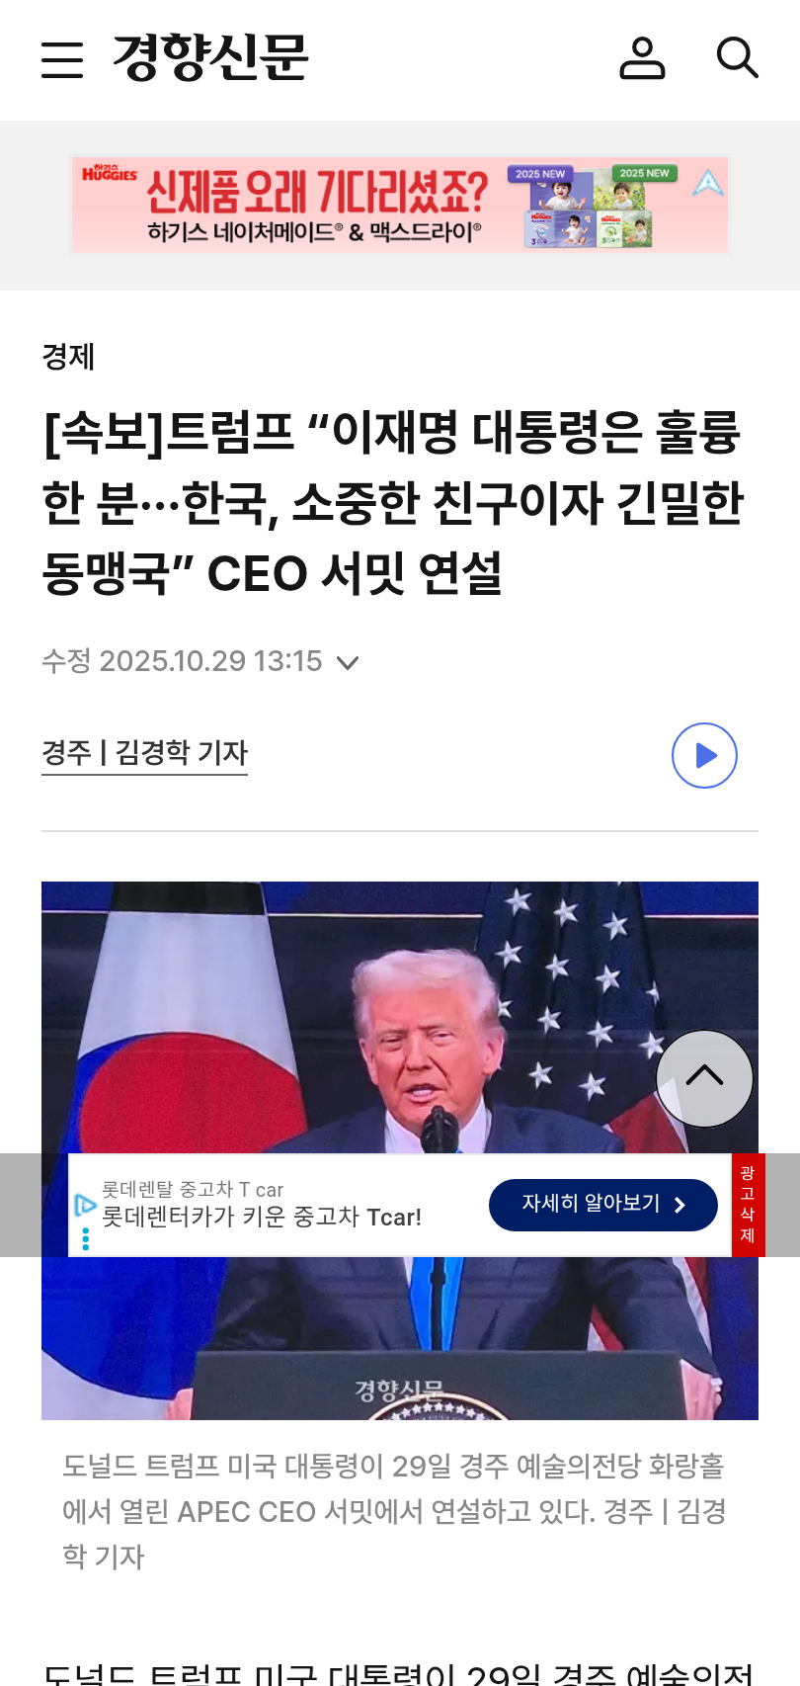Click the 롯데렌터카 Tcar ad text
The image size is (800, 1686).
[x=262, y=1217]
